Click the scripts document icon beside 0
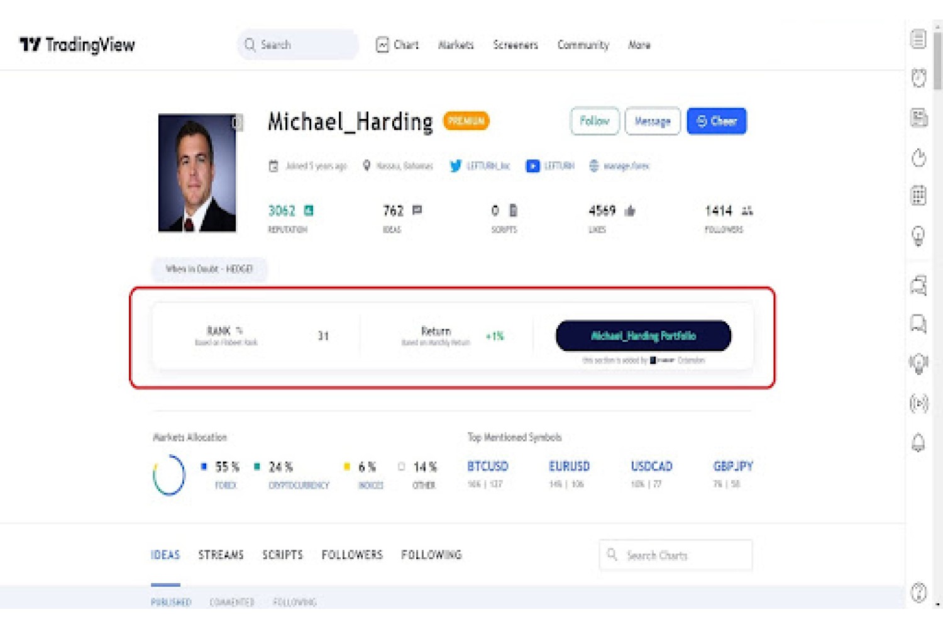Image resolution: width=943 pixels, height=629 pixels. pos(513,210)
